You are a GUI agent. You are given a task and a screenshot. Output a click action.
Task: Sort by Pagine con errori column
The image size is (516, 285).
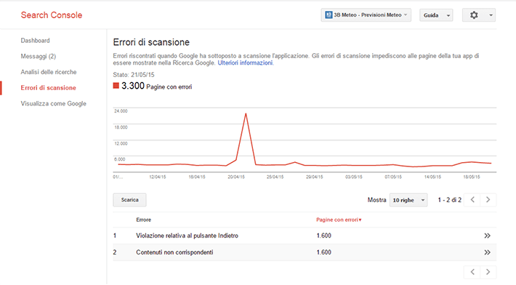339,220
